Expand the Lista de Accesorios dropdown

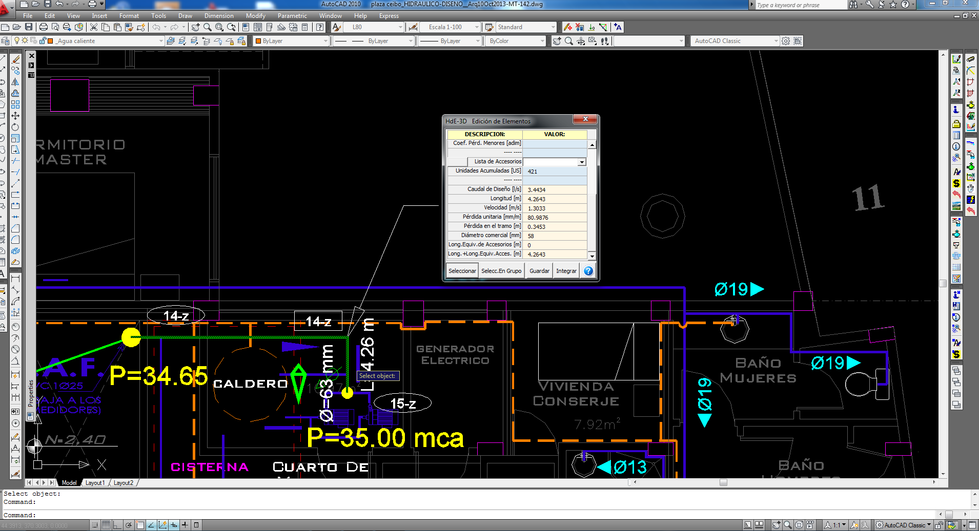(x=581, y=162)
